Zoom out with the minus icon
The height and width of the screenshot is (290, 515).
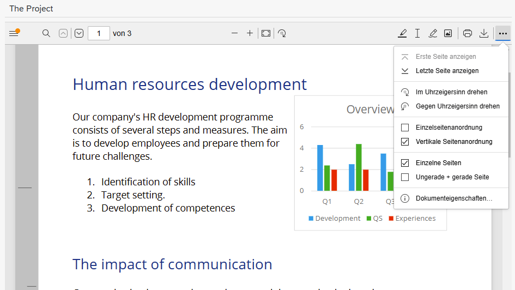pos(234,33)
